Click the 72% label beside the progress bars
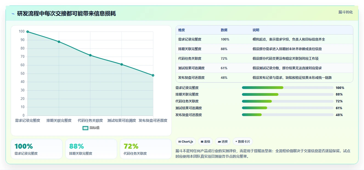Image resolution: width=364 pixels, height=170 pixels. tap(339, 101)
